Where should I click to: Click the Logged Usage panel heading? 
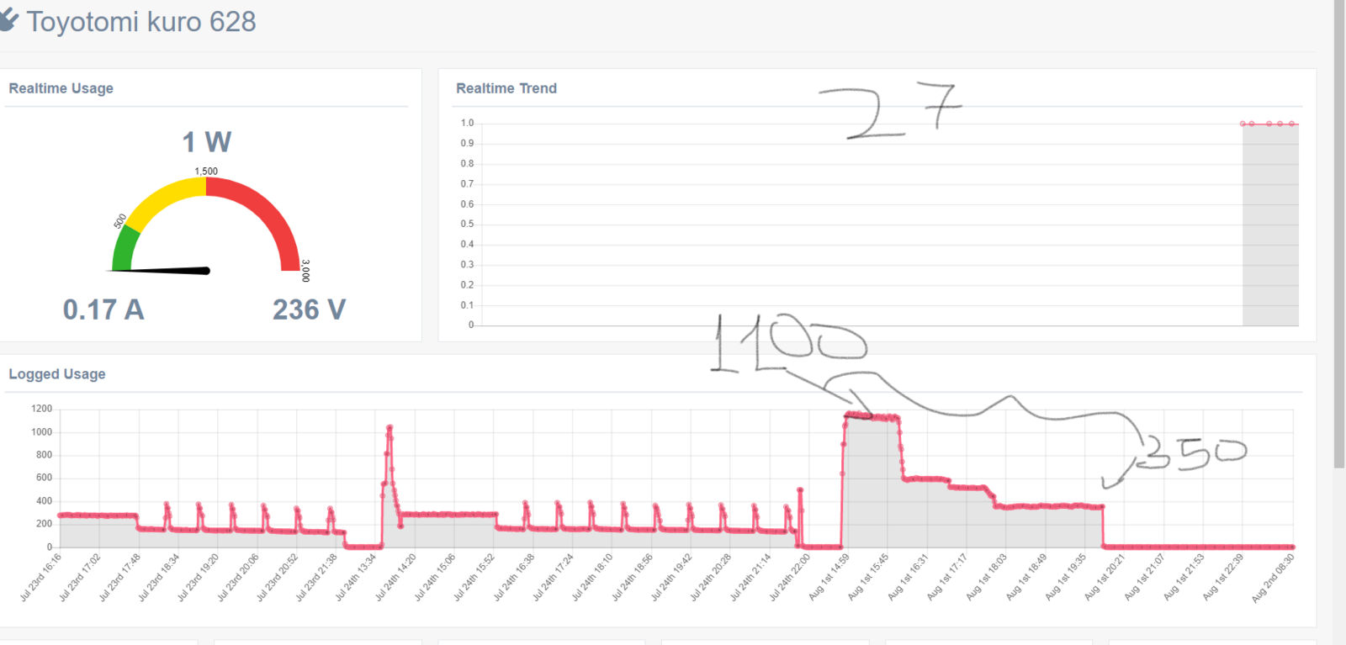coord(57,374)
